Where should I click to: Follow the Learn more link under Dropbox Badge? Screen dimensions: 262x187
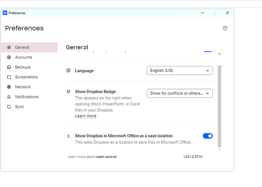pyautogui.click(x=85, y=116)
